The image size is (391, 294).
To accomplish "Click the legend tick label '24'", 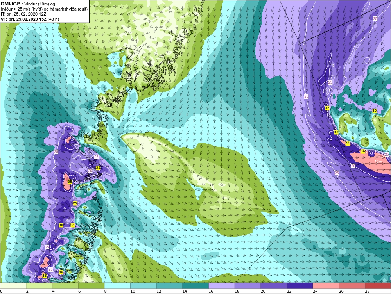I will (x=315, y=291).
